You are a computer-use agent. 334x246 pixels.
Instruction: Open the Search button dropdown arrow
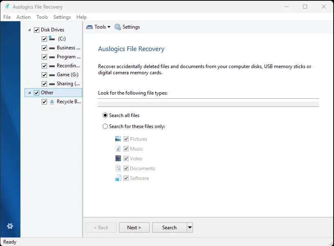(x=190, y=228)
